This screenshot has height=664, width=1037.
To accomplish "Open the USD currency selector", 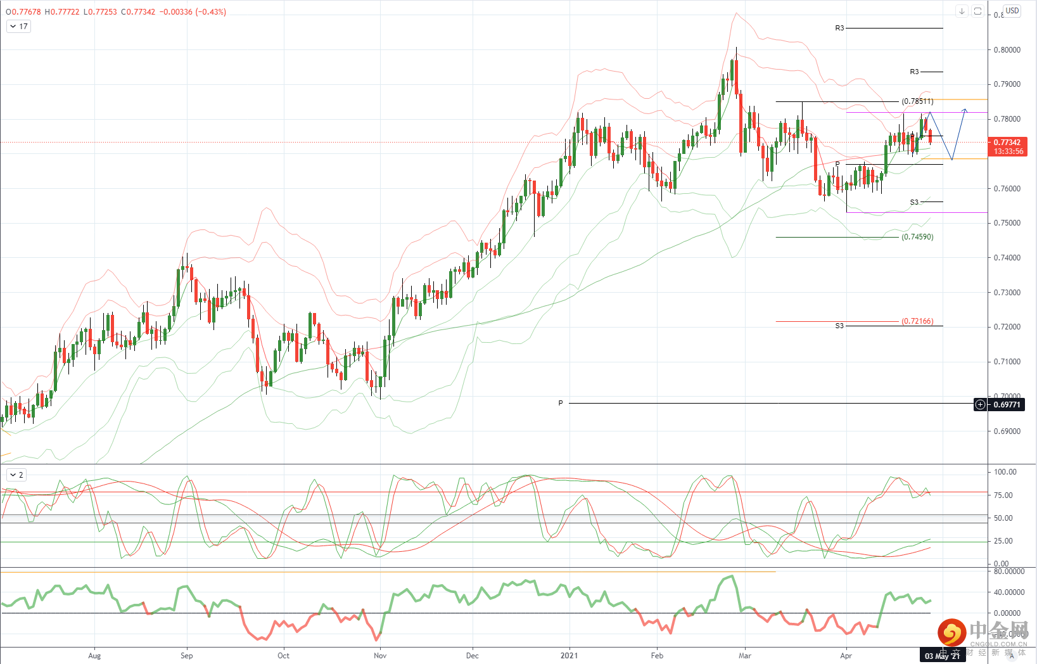I will pos(1012,11).
